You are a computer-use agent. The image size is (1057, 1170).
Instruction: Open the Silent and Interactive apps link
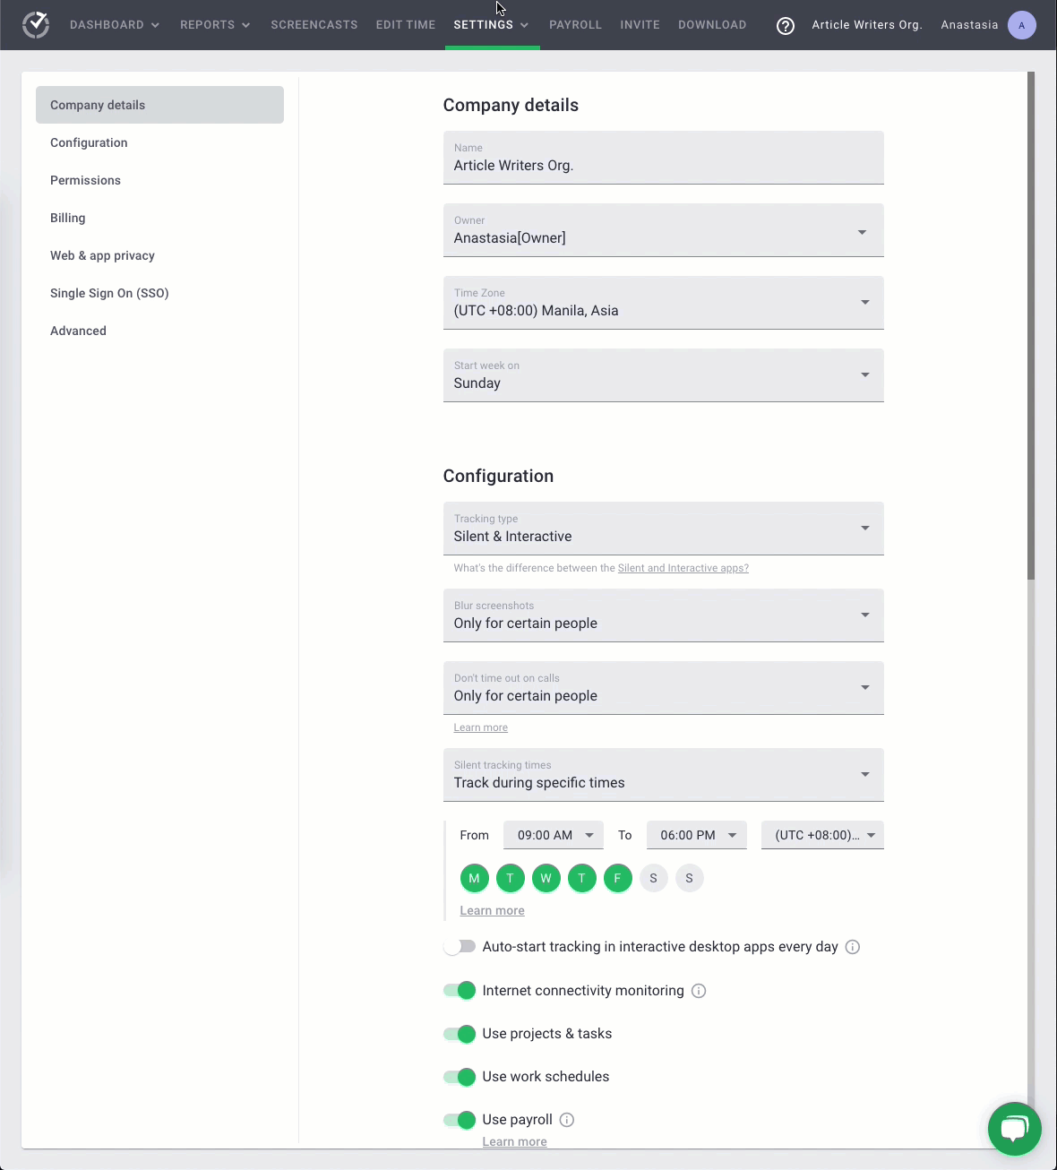click(683, 568)
